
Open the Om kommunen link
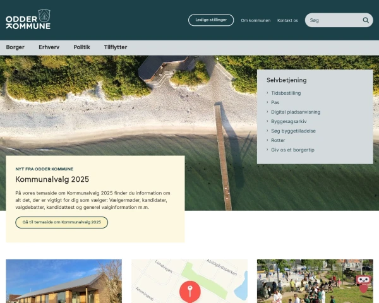pyautogui.click(x=255, y=21)
